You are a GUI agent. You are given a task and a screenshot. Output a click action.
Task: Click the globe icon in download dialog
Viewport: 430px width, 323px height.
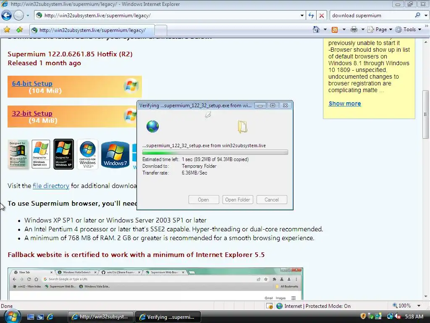152,126
